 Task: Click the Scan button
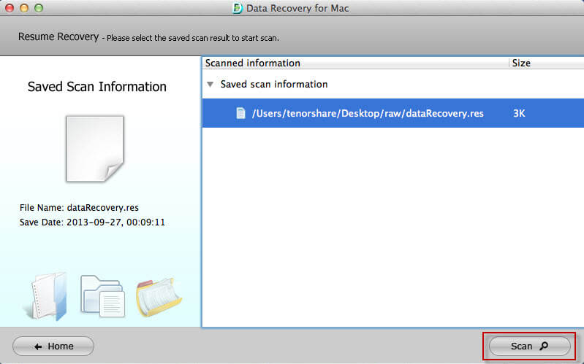click(529, 346)
